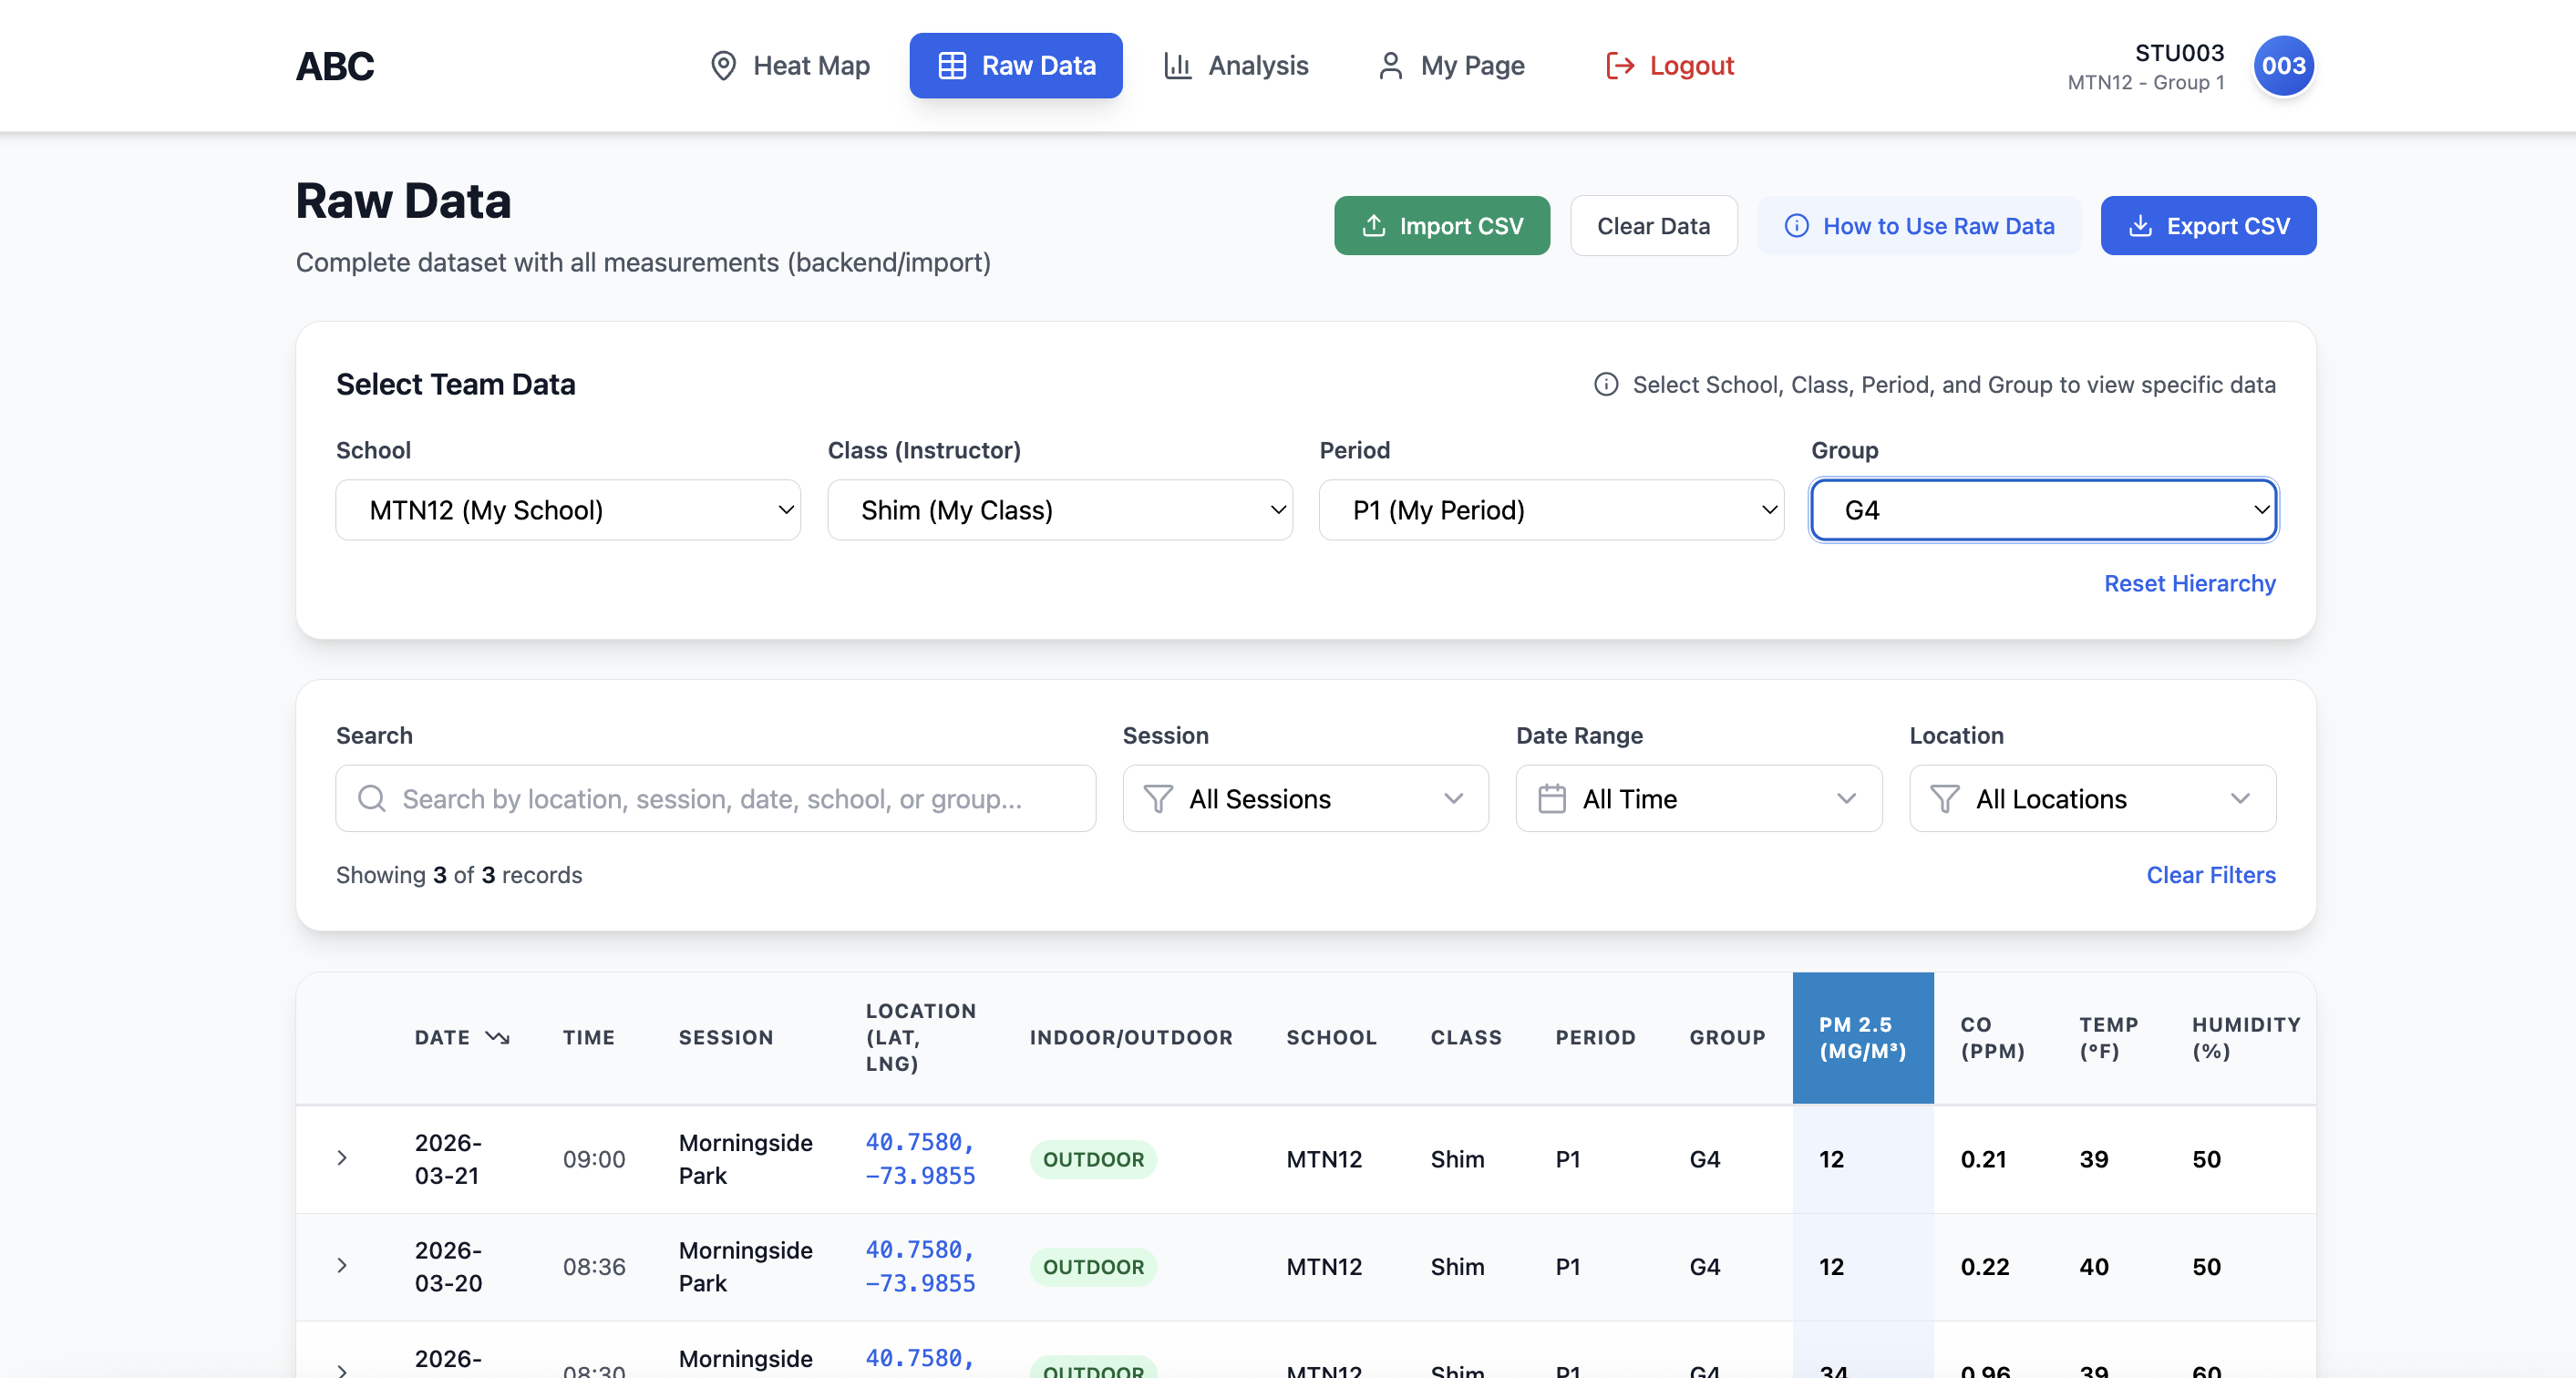Switch to the Analysis tab
The width and height of the screenshot is (2576, 1378).
click(1236, 66)
